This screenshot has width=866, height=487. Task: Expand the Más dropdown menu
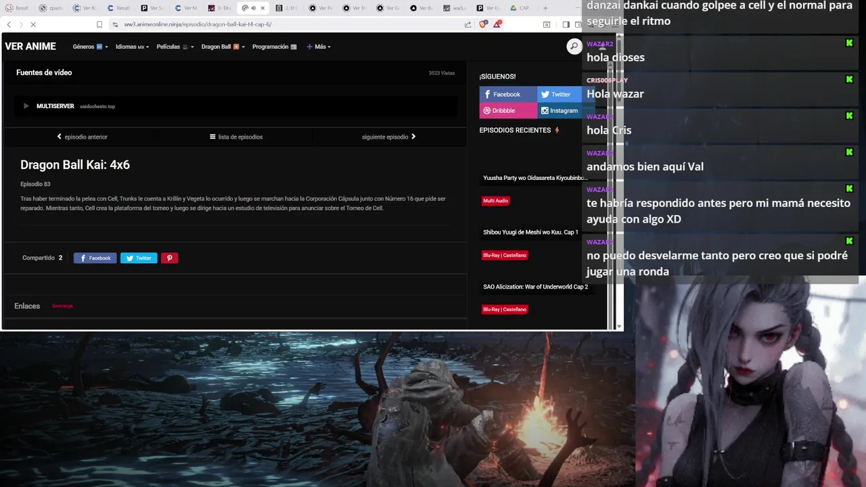coord(319,47)
